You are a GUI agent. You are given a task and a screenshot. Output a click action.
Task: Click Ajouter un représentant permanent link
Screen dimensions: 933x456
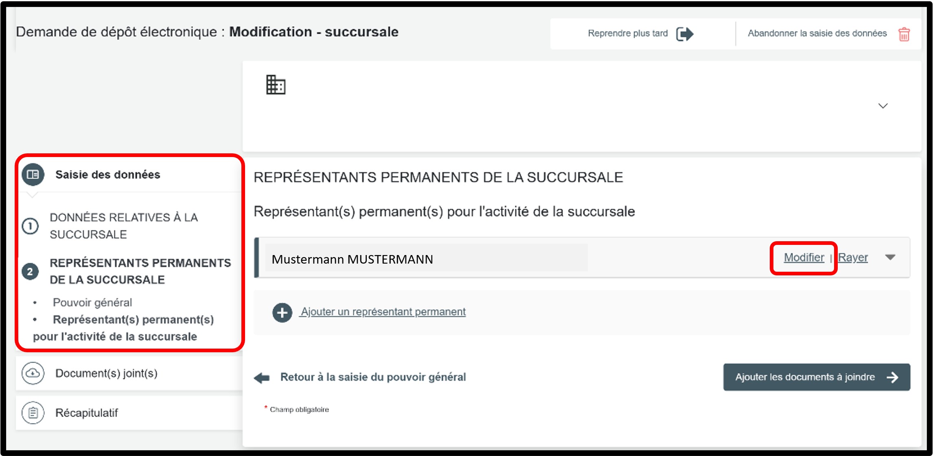(x=383, y=312)
